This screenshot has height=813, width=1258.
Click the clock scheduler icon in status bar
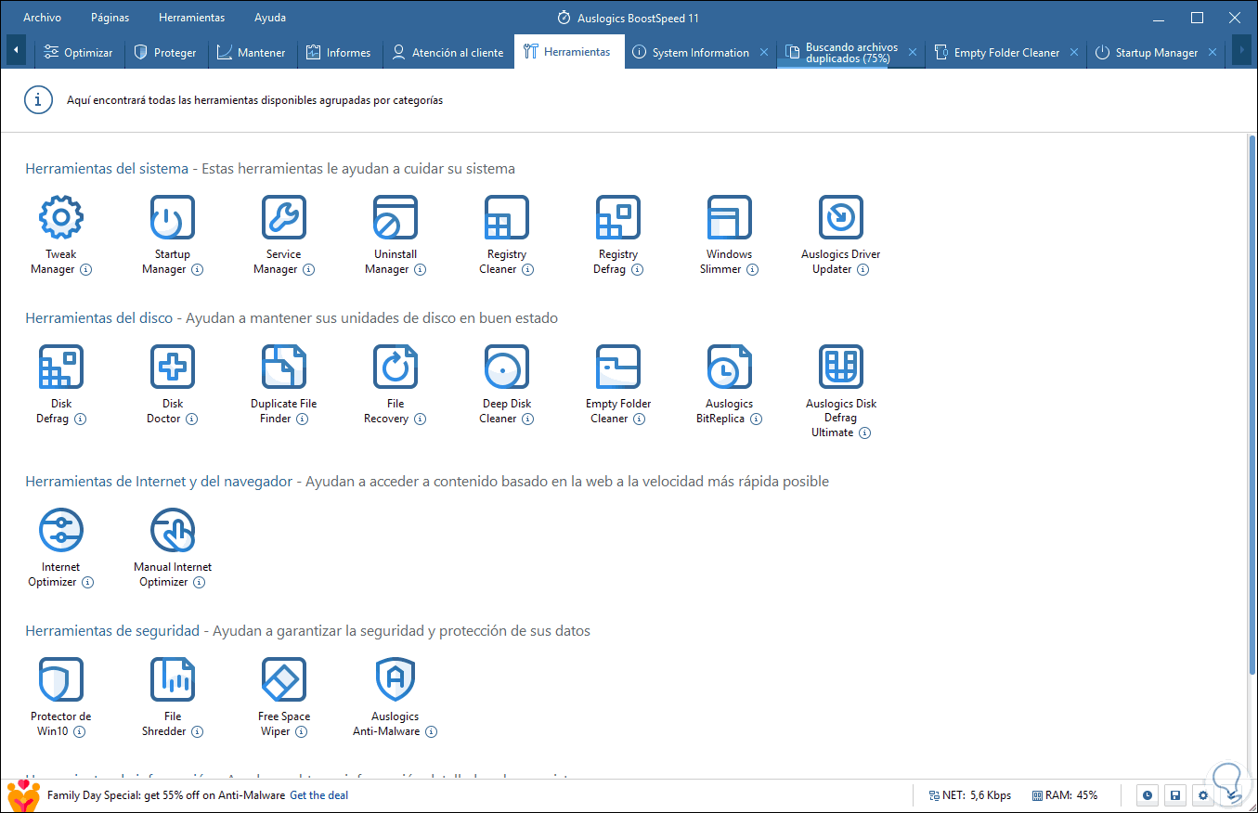pyautogui.click(x=1148, y=795)
